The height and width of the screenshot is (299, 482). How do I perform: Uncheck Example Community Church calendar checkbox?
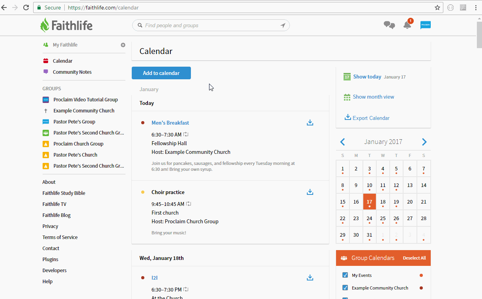click(x=345, y=288)
